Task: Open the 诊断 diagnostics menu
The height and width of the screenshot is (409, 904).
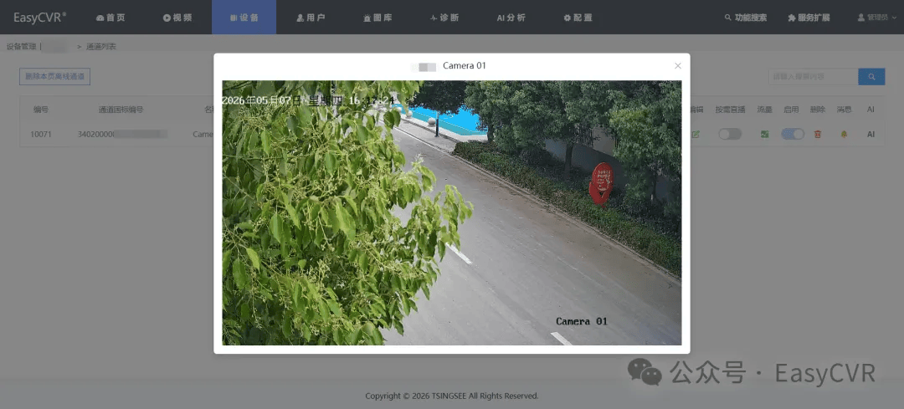Action: [444, 18]
